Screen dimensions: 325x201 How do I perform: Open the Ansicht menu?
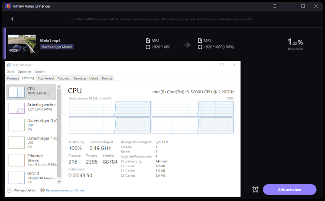tap(40, 72)
